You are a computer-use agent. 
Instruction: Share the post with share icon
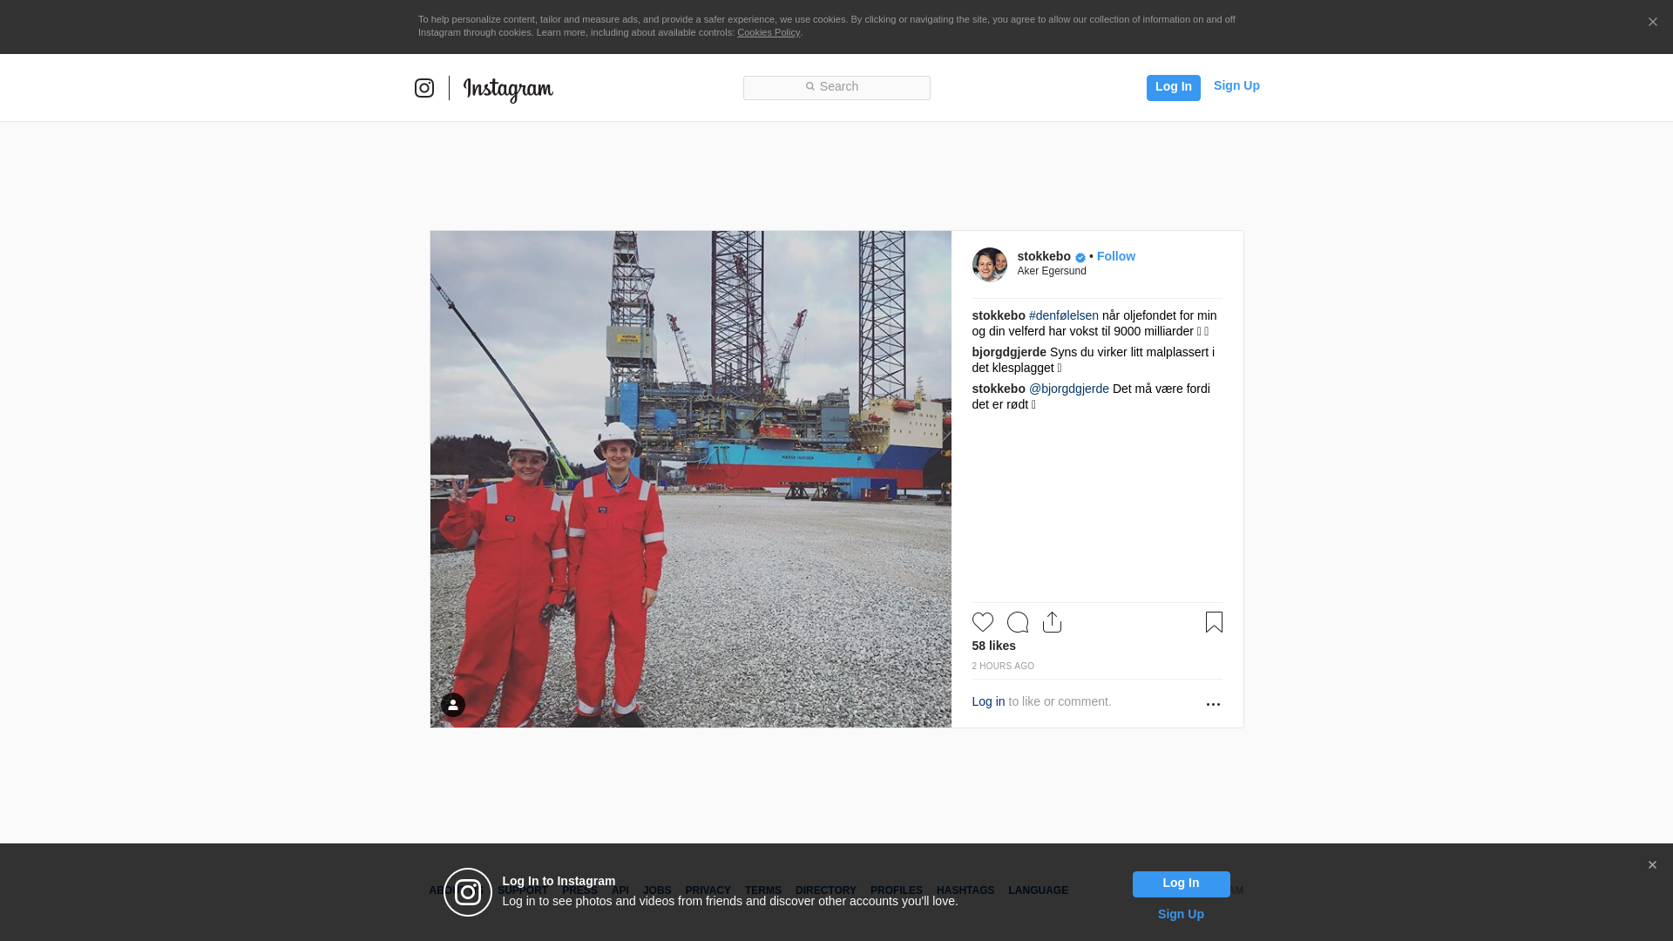click(x=1052, y=622)
